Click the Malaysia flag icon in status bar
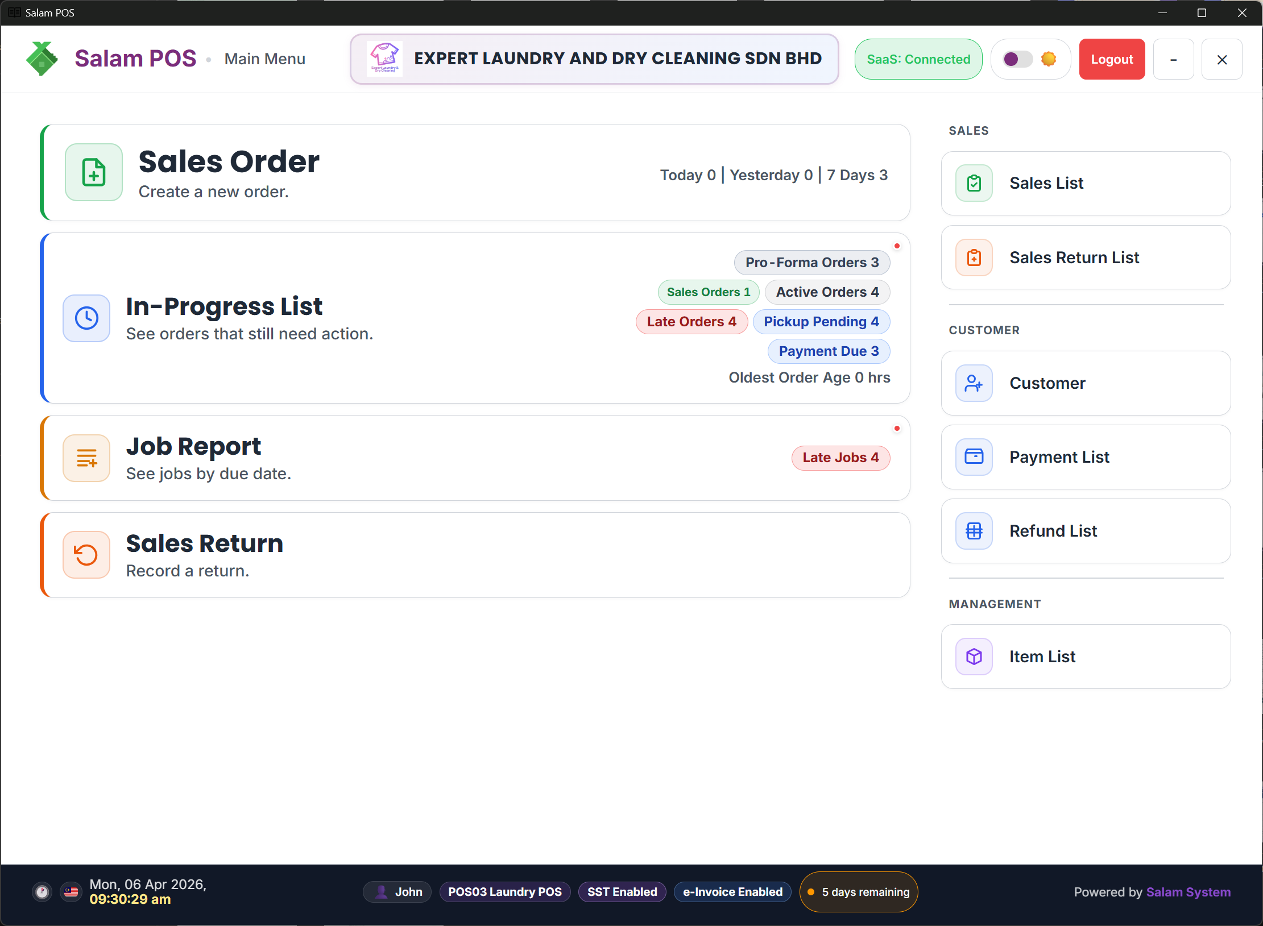1263x926 pixels. 71,892
